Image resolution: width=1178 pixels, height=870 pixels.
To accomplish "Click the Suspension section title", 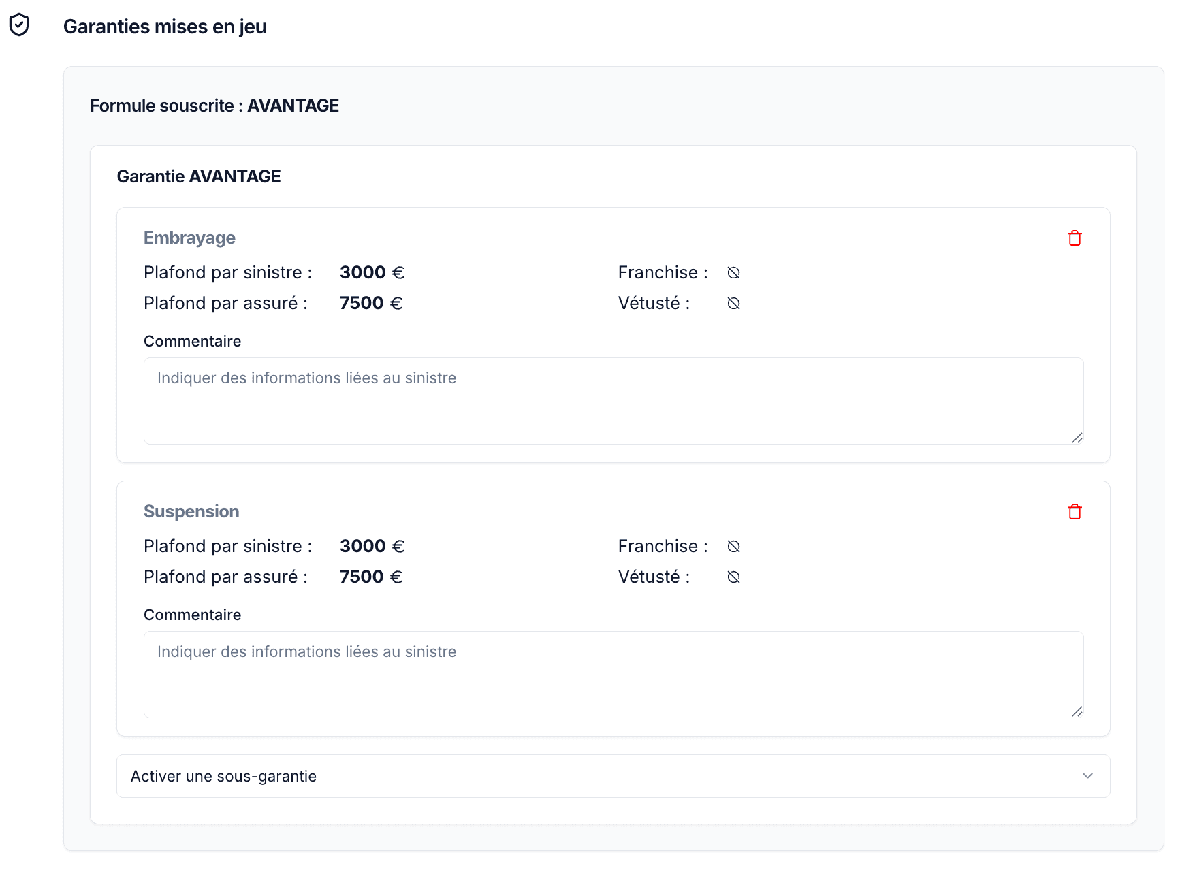I will 191,512.
